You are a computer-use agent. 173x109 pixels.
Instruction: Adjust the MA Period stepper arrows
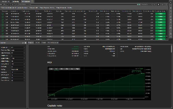coord(24,67)
